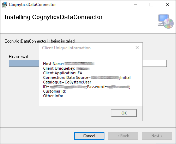
Task: Click the 'CognyticsDataConnector is being installed.' message
Action: (40, 41)
